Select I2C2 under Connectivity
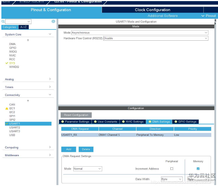The image size is (218, 187). tap(12, 112)
